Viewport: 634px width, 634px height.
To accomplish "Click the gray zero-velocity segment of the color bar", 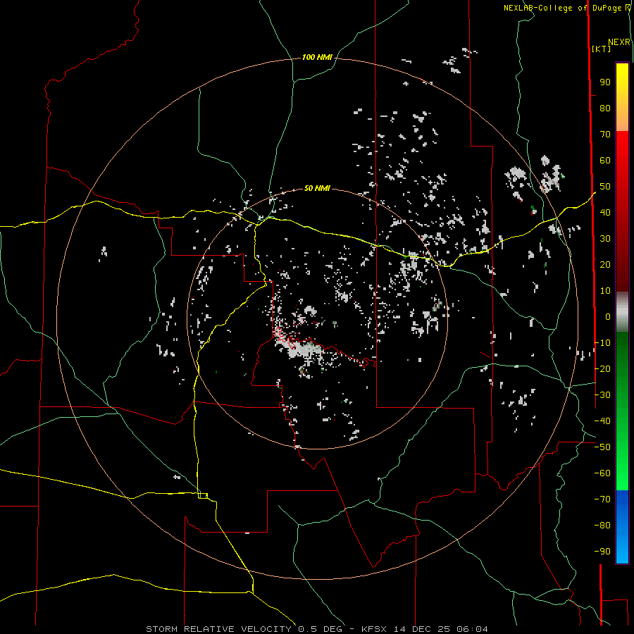I will (x=622, y=312).
